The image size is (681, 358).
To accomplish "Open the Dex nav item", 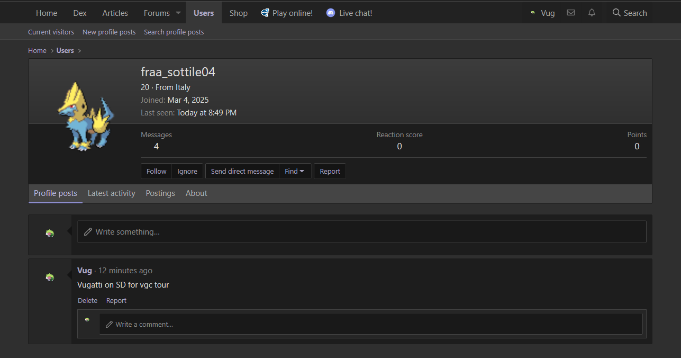I will click(80, 13).
